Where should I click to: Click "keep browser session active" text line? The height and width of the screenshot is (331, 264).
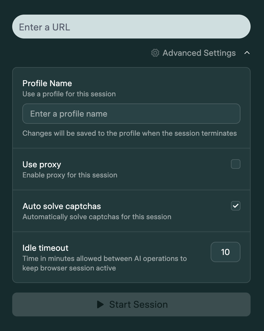pos(69,268)
